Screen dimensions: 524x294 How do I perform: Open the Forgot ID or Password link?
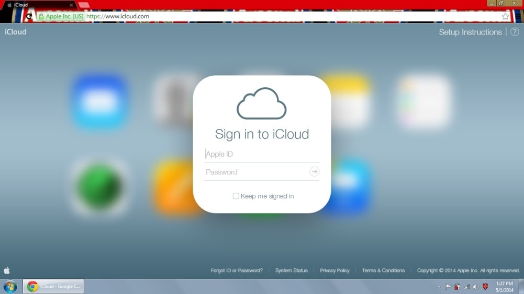click(237, 271)
